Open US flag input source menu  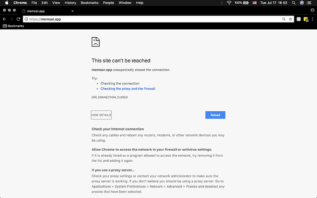[255, 3]
